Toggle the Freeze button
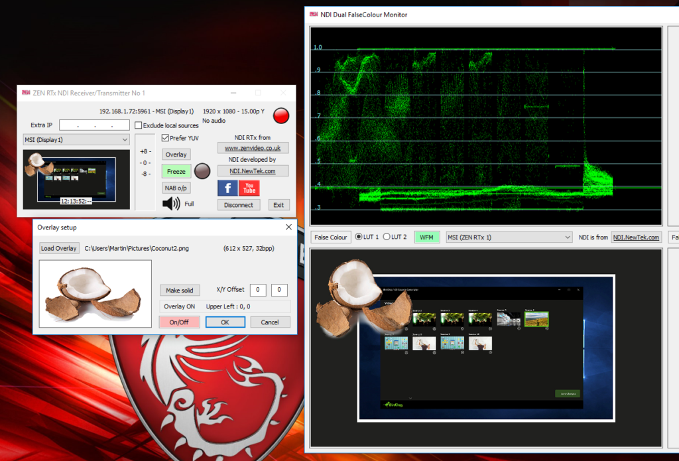The height and width of the screenshot is (461, 679). click(x=176, y=171)
